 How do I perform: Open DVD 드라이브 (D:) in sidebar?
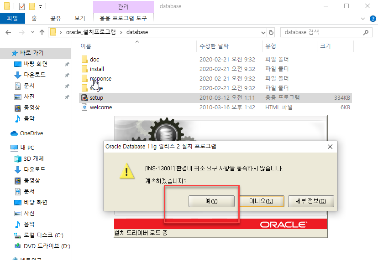click(47, 246)
